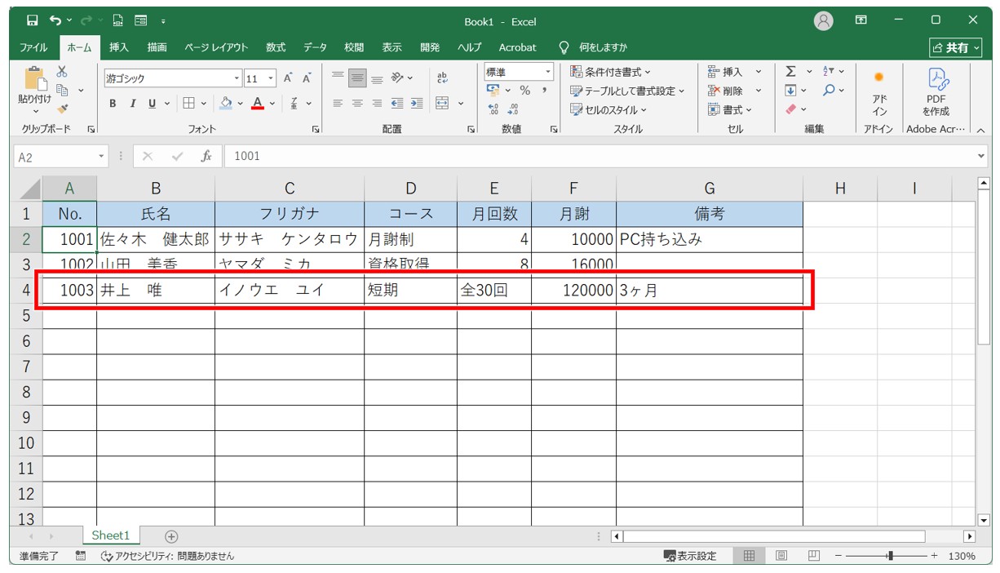The height and width of the screenshot is (573, 1000).
Task: Click the Orientation text rotation icon
Action: [397, 78]
